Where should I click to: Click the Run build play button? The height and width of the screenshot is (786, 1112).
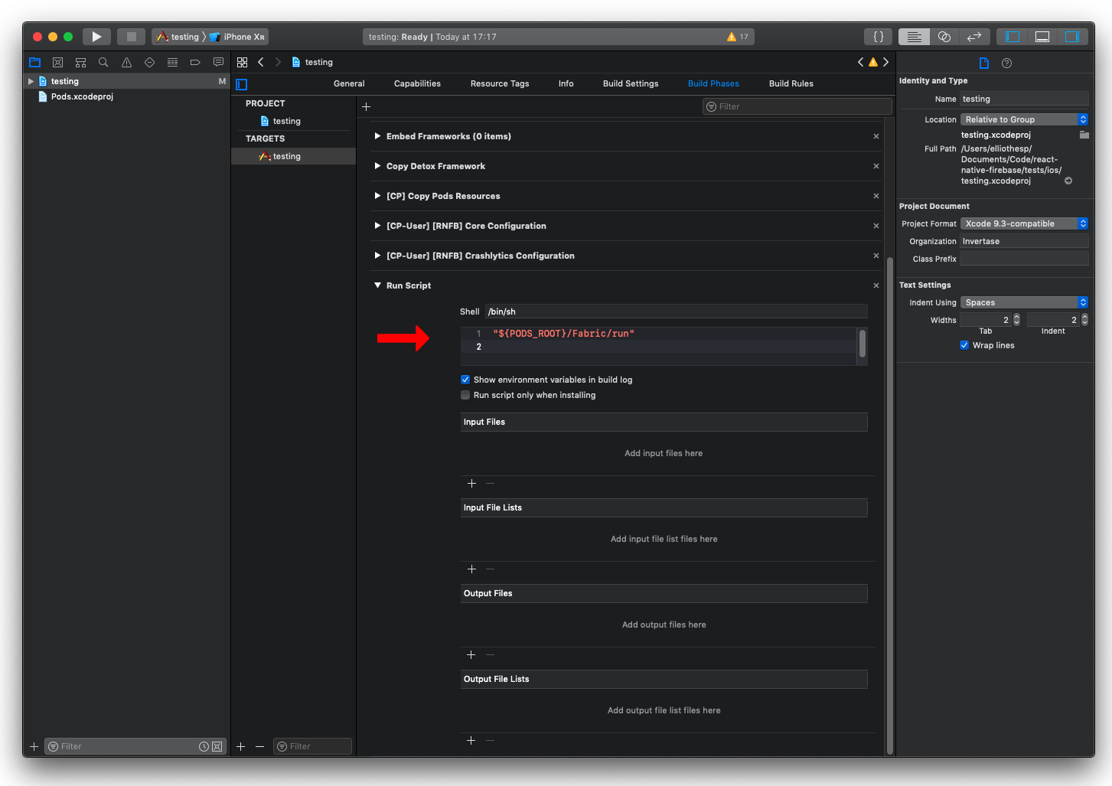(x=96, y=37)
